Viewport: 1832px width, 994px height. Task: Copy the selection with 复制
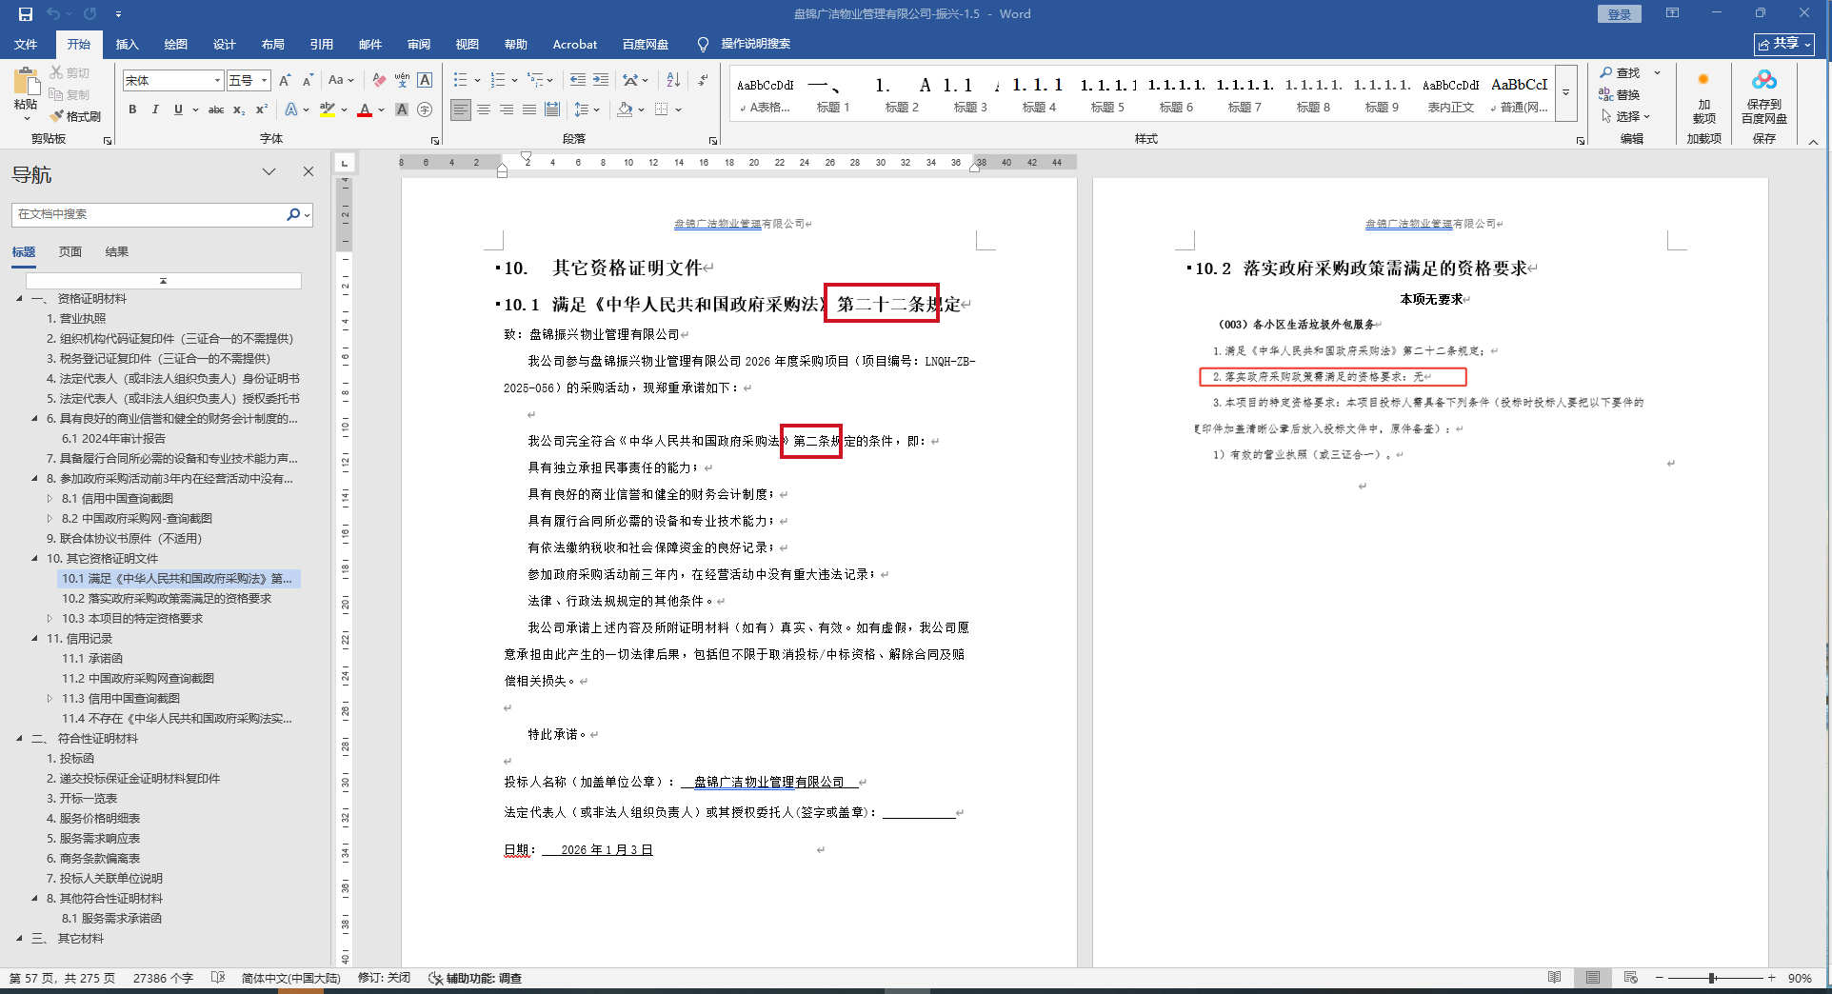point(70,94)
